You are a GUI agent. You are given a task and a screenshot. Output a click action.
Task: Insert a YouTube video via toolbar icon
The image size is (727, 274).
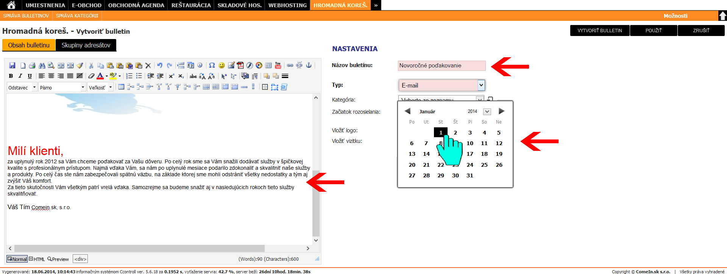coord(278,65)
